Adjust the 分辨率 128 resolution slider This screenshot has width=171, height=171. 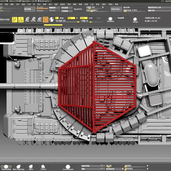coord(95,7)
